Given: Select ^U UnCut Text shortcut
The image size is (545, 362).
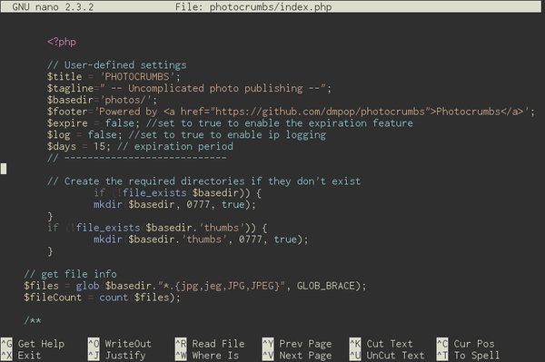Looking at the screenshot, I should (x=387, y=356).
